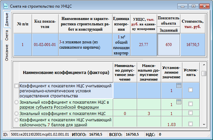Screen dimensions: 213x140
Task: Enable Усложнять for Зональный коэффициент к показателям НЦС row
Action: coord(190,113)
